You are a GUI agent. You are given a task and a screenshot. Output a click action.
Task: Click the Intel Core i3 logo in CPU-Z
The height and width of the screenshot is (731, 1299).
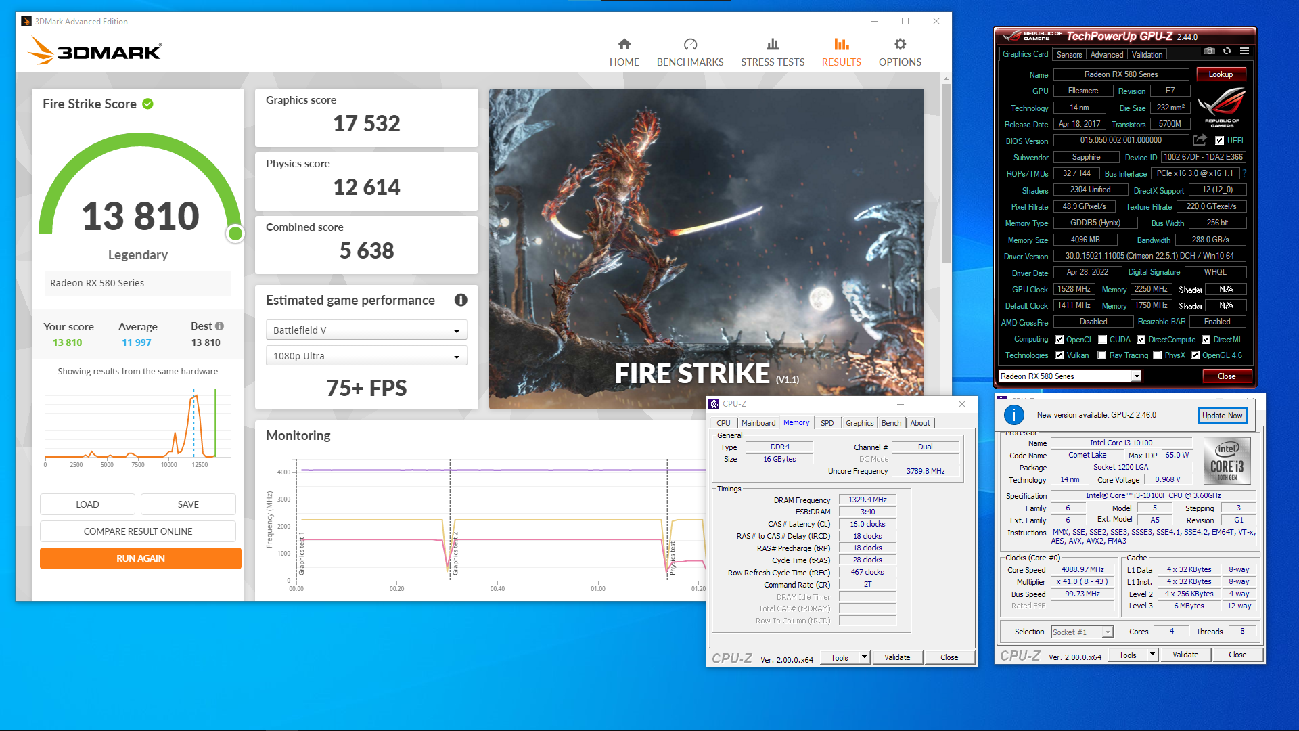1227,460
